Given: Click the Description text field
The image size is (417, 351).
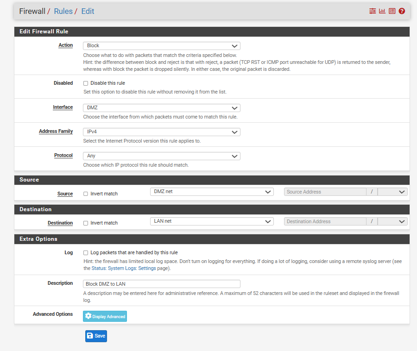Looking at the screenshot, I should (x=161, y=284).
